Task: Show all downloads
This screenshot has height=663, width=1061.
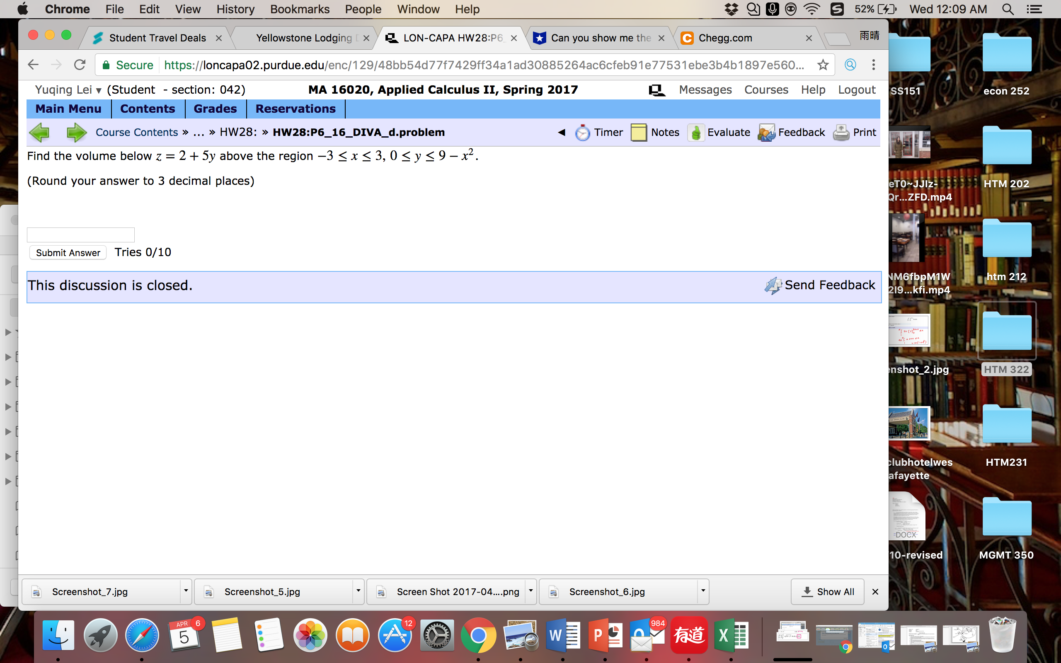Action: pyautogui.click(x=827, y=592)
